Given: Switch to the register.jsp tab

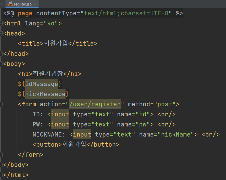Looking at the screenshot, I should coord(22,4).
